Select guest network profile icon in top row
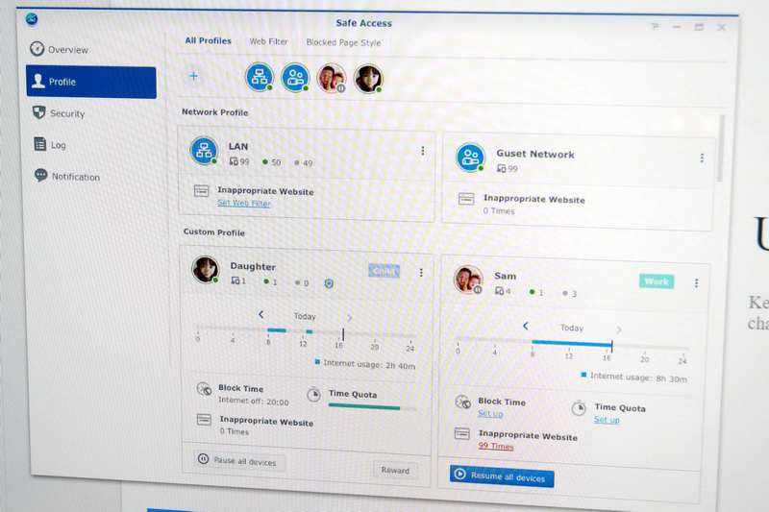 pyautogui.click(x=295, y=78)
